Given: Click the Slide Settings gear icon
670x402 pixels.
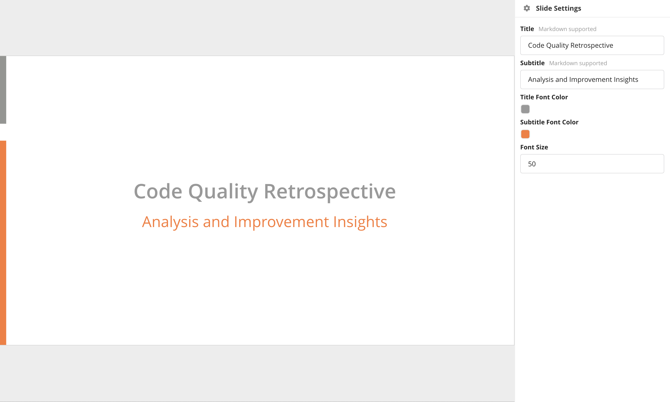Looking at the screenshot, I should click(527, 8).
